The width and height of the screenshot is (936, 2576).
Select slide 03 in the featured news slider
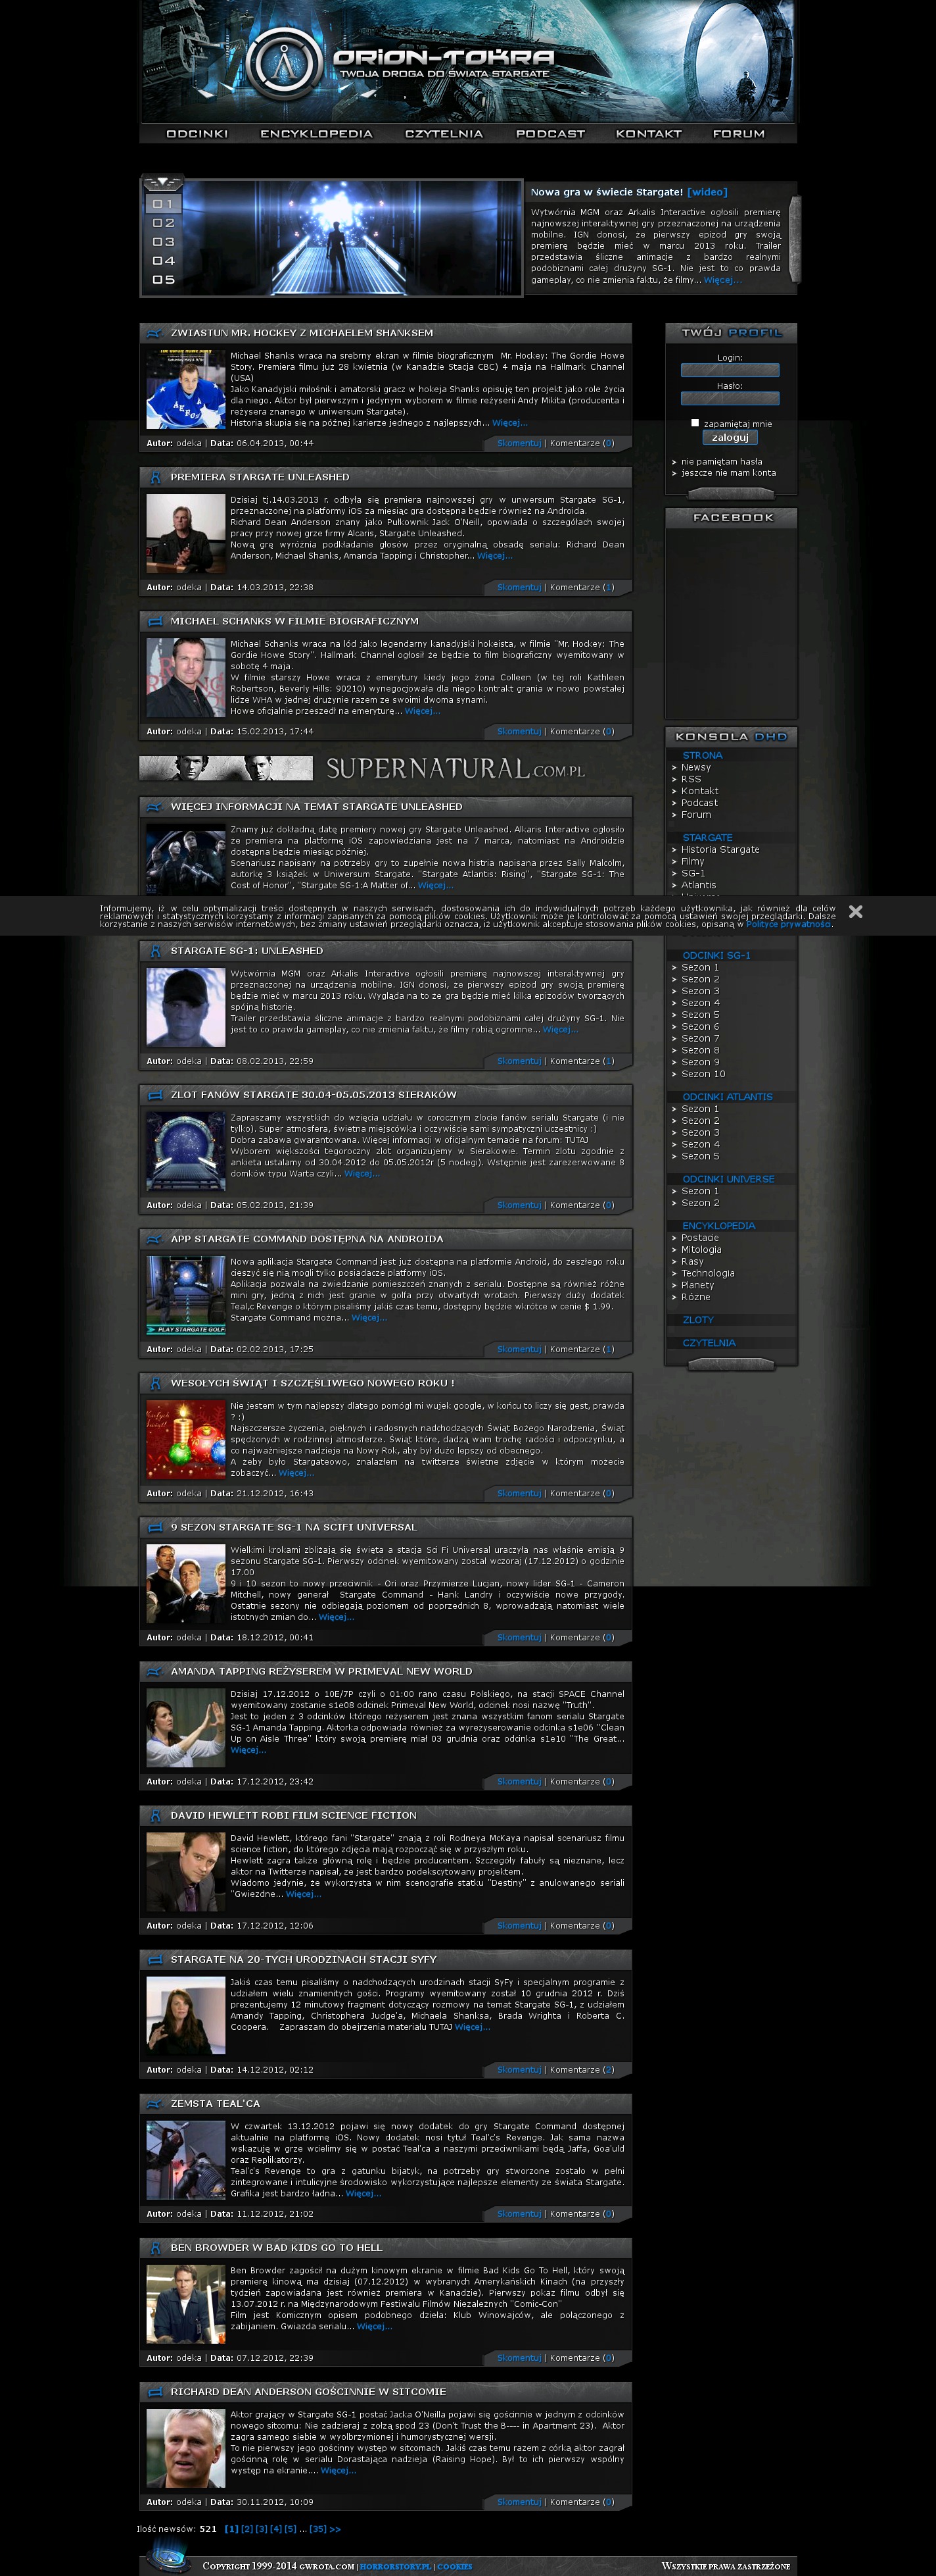click(163, 242)
